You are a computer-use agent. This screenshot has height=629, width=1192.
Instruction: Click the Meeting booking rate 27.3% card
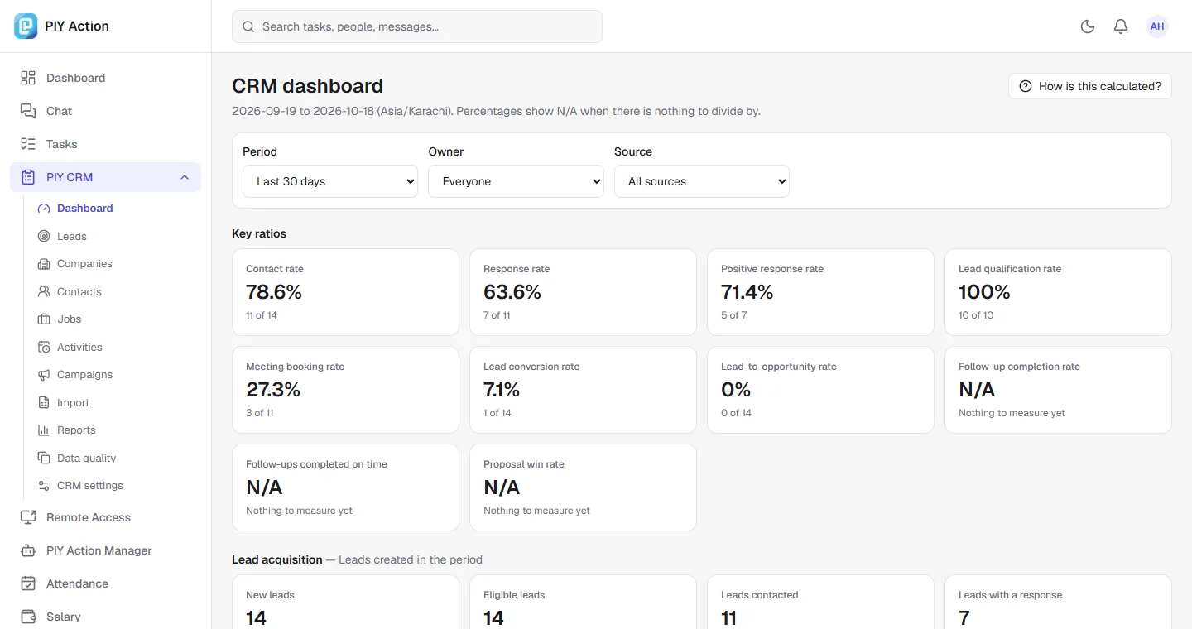[x=345, y=390]
